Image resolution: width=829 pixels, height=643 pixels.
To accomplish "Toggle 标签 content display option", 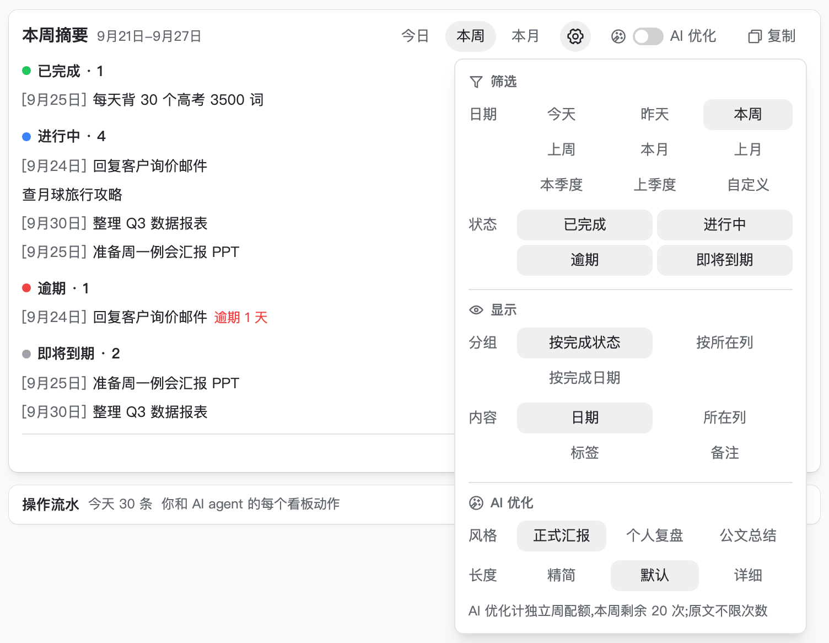I will 585,453.
